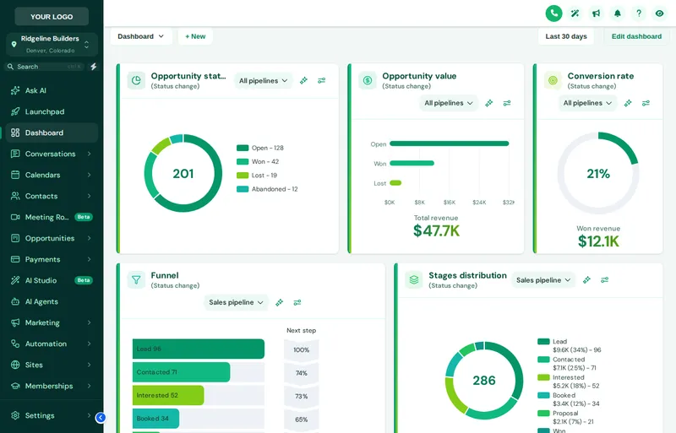
Task: Open AI Studio in sidebar
Action: tap(52, 280)
